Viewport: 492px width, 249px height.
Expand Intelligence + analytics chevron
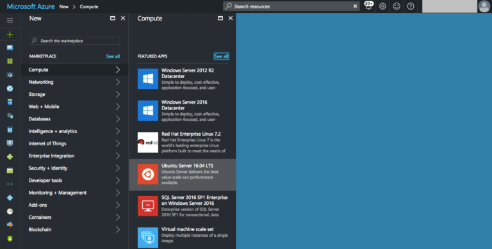[118, 131]
